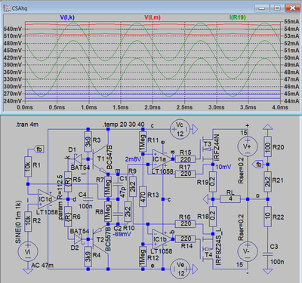
Task: Click the V+ 15V supply source
Action: click(248, 146)
